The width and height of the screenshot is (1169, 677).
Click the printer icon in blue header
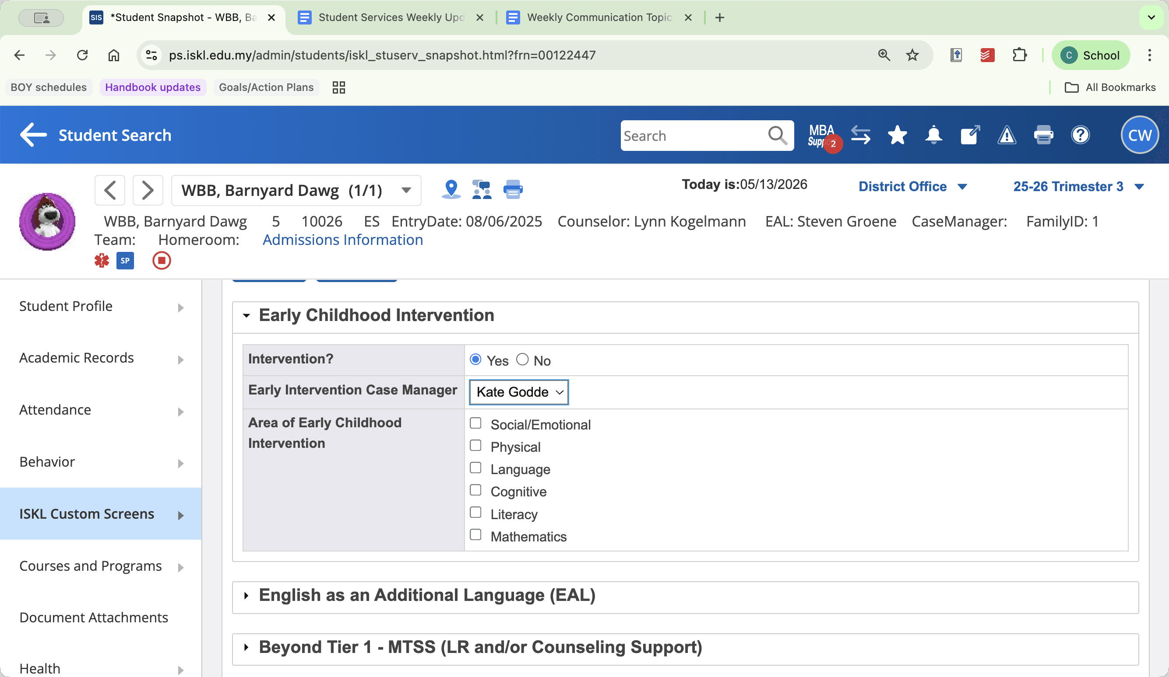coord(1043,135)
